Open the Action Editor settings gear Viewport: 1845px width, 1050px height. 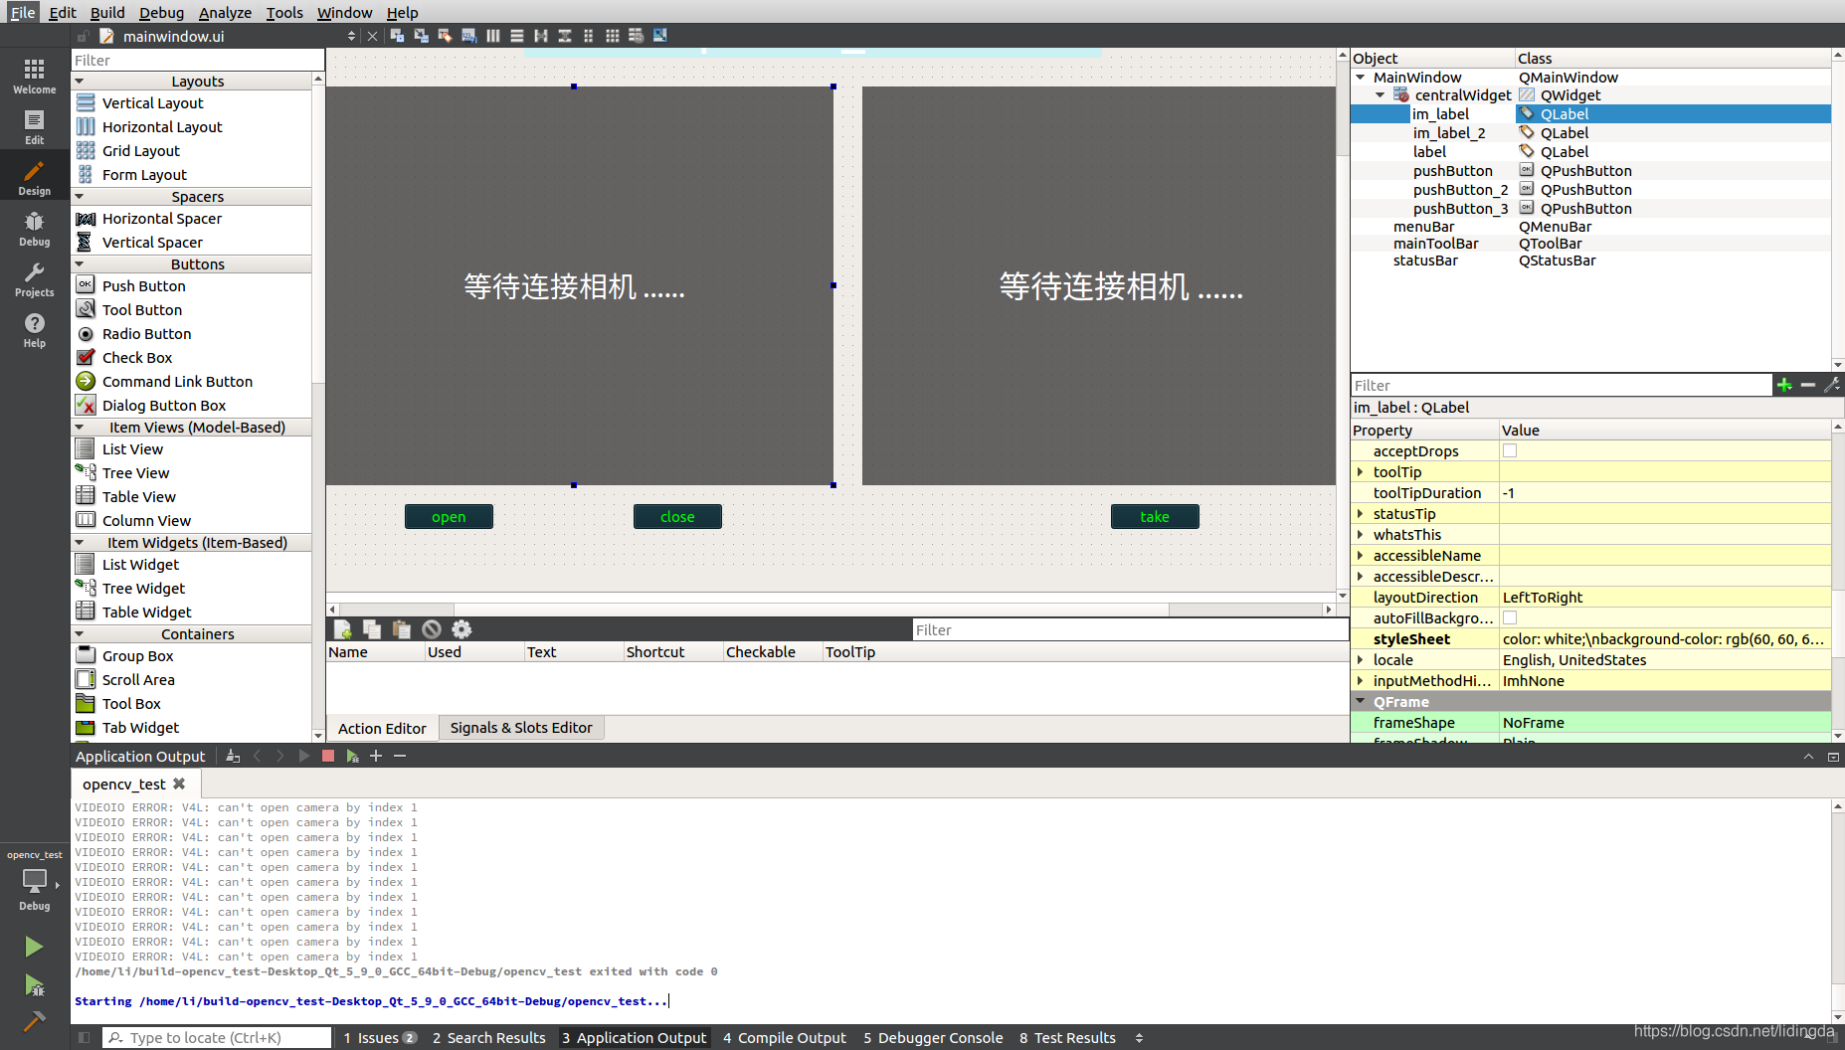[461, 628]
